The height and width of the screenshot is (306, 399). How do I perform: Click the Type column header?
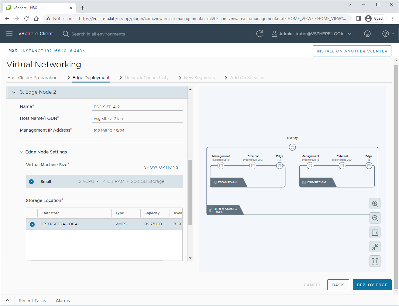pos(120,213)
